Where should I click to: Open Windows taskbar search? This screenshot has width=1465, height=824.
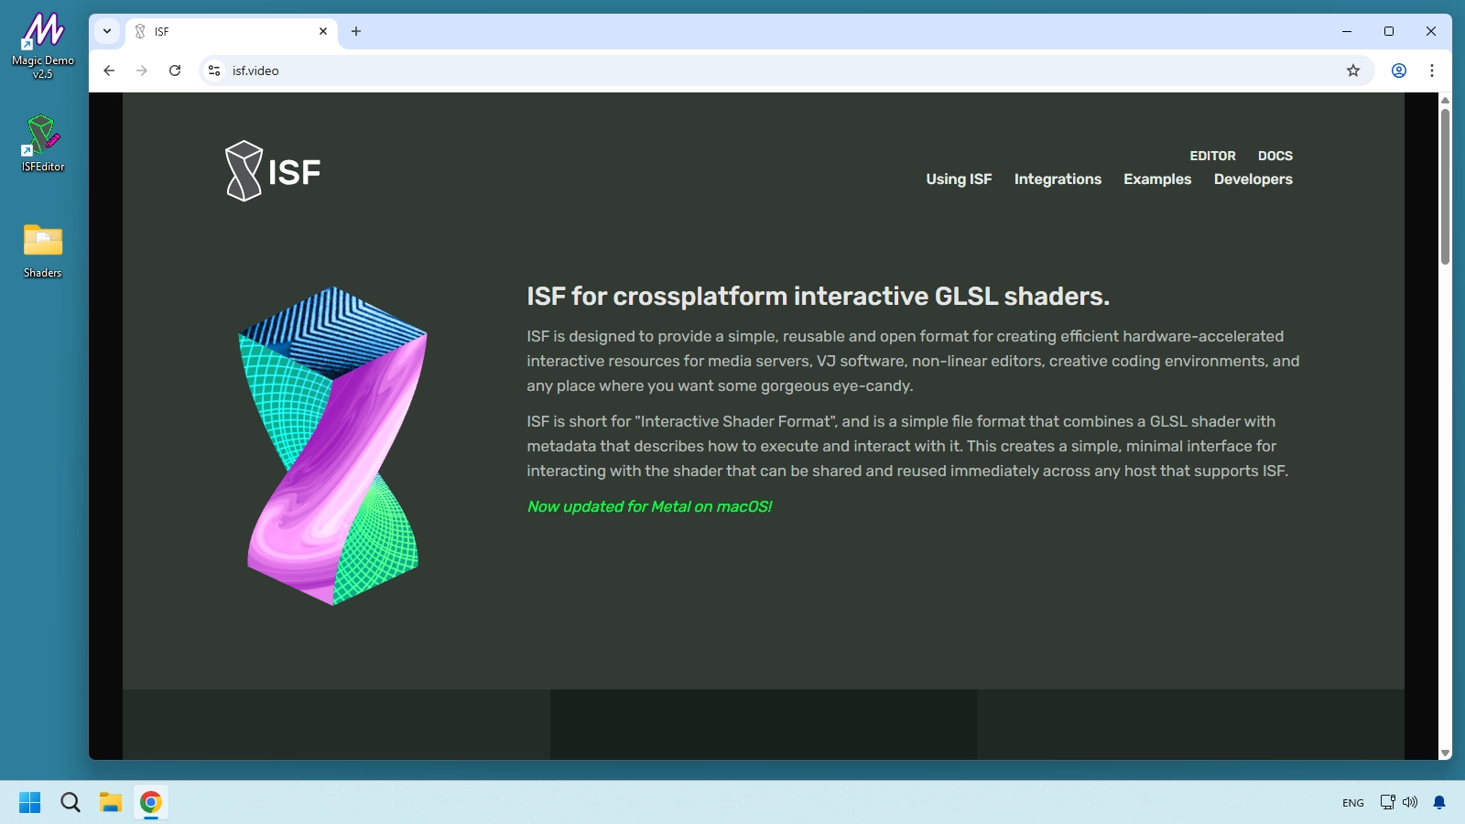point(71,802)
